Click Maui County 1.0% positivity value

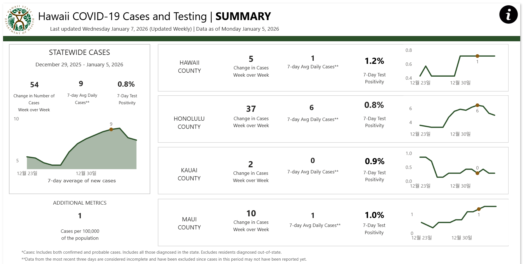[374, 215]
